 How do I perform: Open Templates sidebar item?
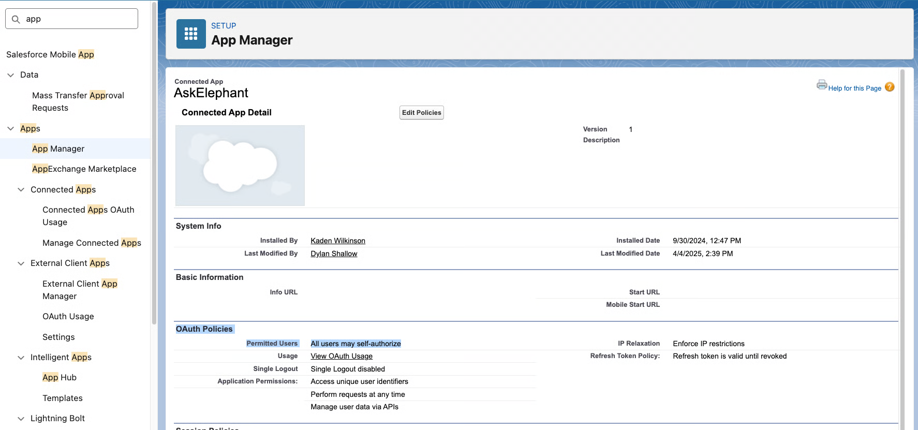(63, 398)
